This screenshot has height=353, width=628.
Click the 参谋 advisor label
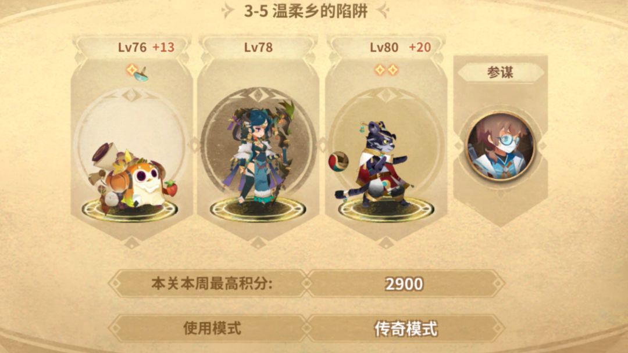tap(500, 73)
